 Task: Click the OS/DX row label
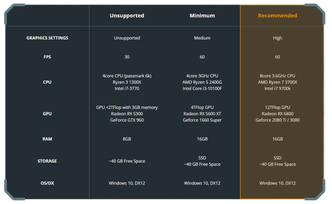point(47,183)
